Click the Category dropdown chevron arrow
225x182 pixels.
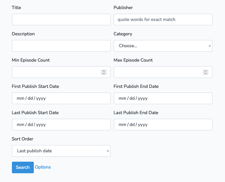(210, 46)
